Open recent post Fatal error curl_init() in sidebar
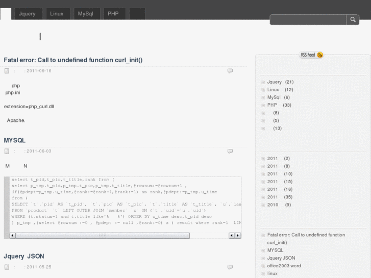This screenshot has width=371, height=278. (x=306, y=239)
